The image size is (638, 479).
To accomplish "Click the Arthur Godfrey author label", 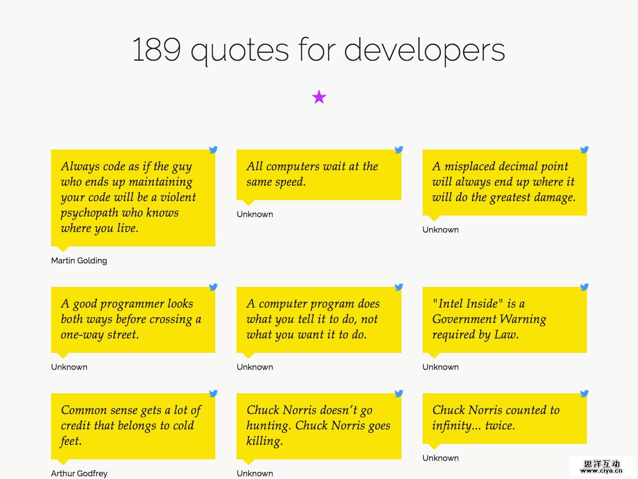I will coord(79,473).
